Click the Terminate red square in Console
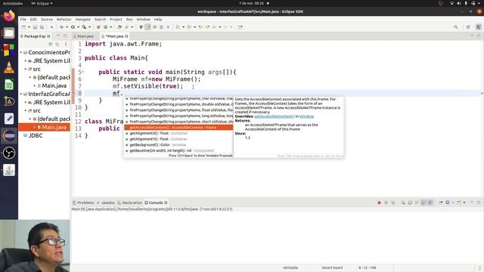The image size is (484, 272). 379,202
